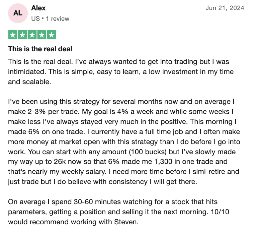
Task: Click the '(100 bucks)' text
Action: point(148,152)
